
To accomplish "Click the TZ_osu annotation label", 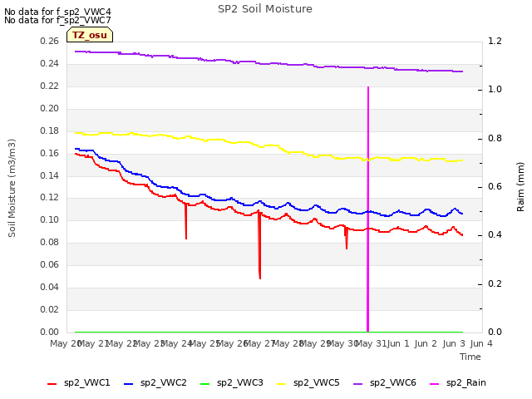I will (x=90, y=35).
